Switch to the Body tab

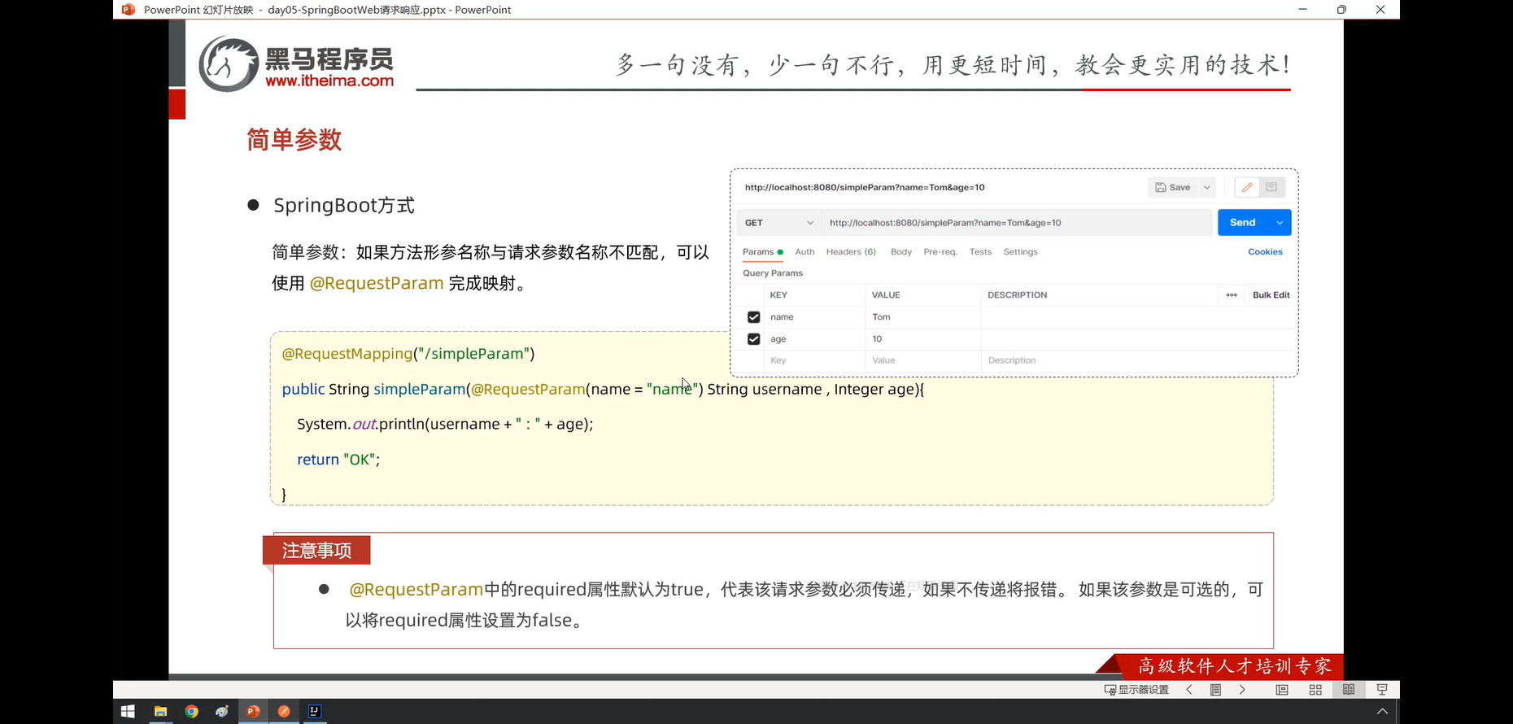coord(901,252)
